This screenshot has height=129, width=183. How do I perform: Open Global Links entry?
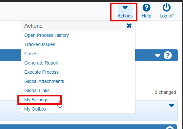[37, 90]
